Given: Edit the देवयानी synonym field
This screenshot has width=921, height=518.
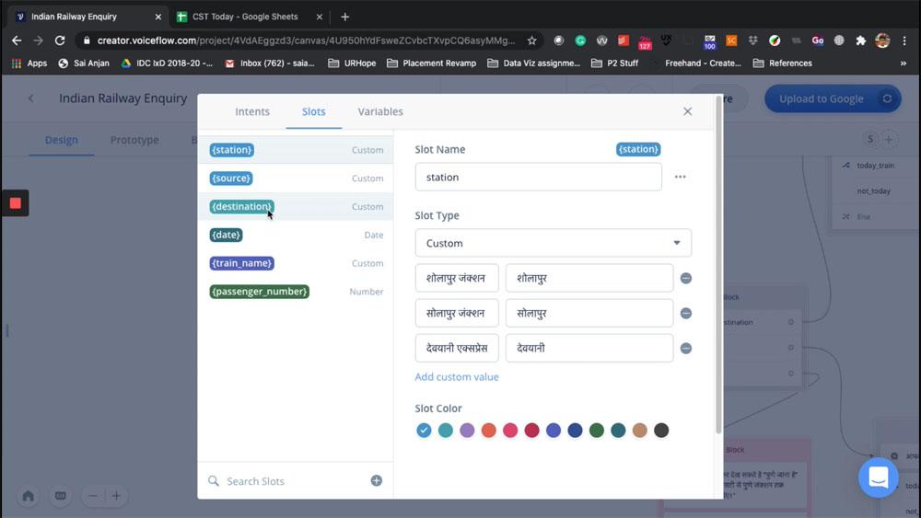Looking at the screenshot, I should (x=589, y=349).
